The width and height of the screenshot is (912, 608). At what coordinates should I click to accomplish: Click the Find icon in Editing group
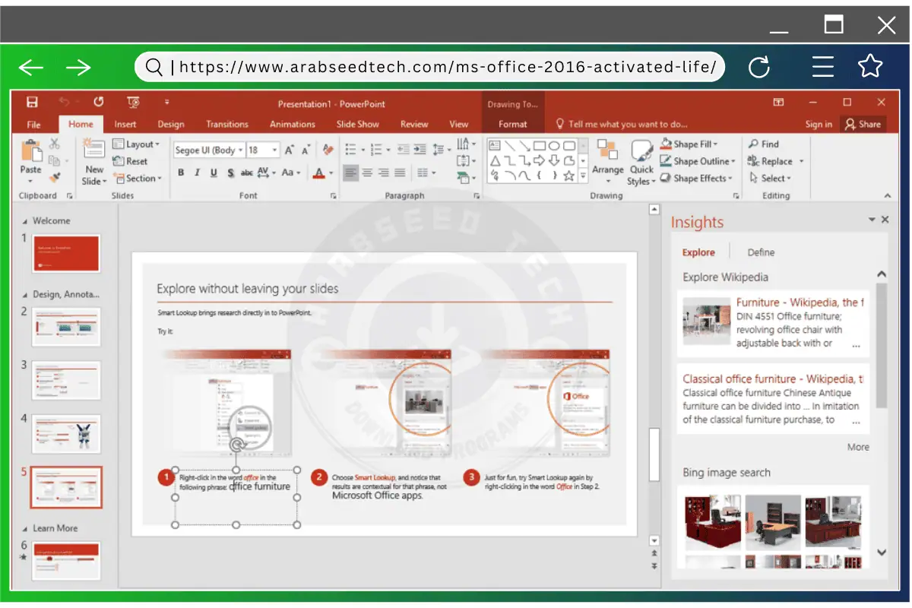click(x=764, y=144)
